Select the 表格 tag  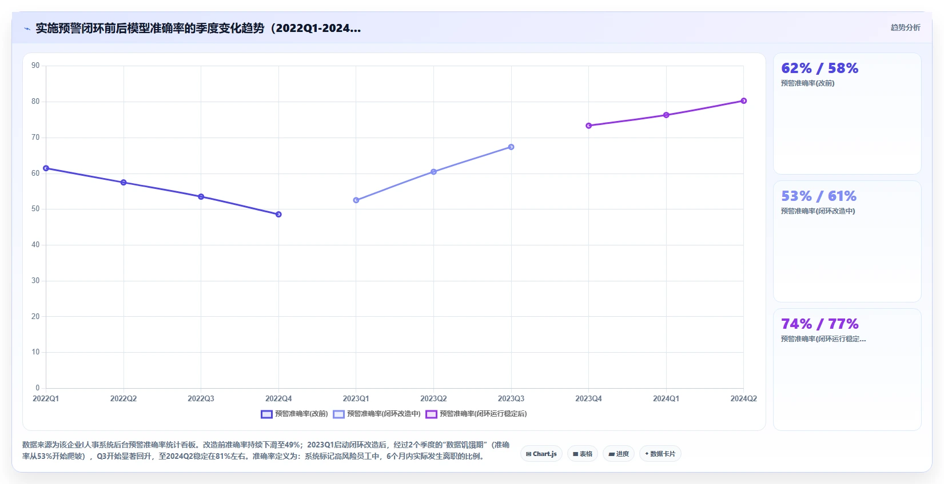[583, 454]
